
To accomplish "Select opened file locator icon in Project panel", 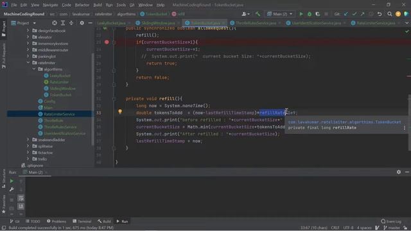I will click(x=55, y=23).
